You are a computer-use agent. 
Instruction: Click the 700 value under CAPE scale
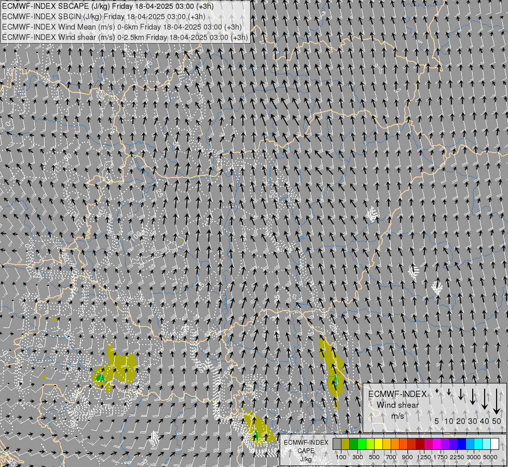click(x=391, y=457)
